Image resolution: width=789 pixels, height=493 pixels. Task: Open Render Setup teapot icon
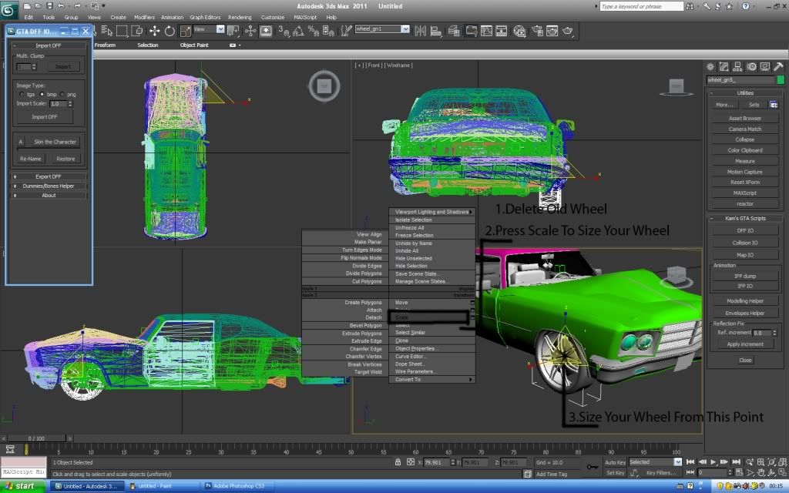click(x=537, y=31)
